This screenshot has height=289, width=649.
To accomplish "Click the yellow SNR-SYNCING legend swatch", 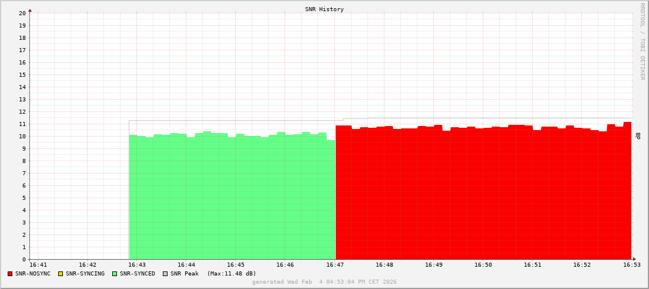I will pos(61,274).
